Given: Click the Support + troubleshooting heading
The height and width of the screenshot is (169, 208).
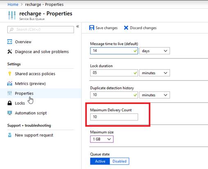Looking at the screenshot, I should 29,125.
